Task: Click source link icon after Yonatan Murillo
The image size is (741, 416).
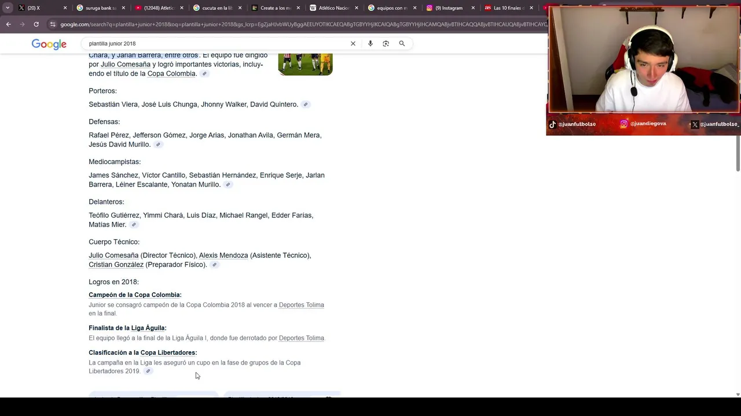Action: (228, 185)
